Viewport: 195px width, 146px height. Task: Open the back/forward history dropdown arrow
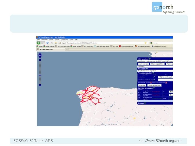[x=44, y=43]
